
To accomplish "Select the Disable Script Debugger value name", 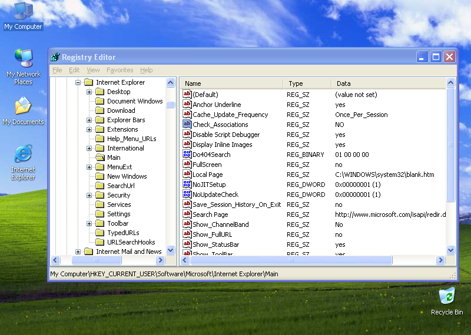I will (226, 135).
